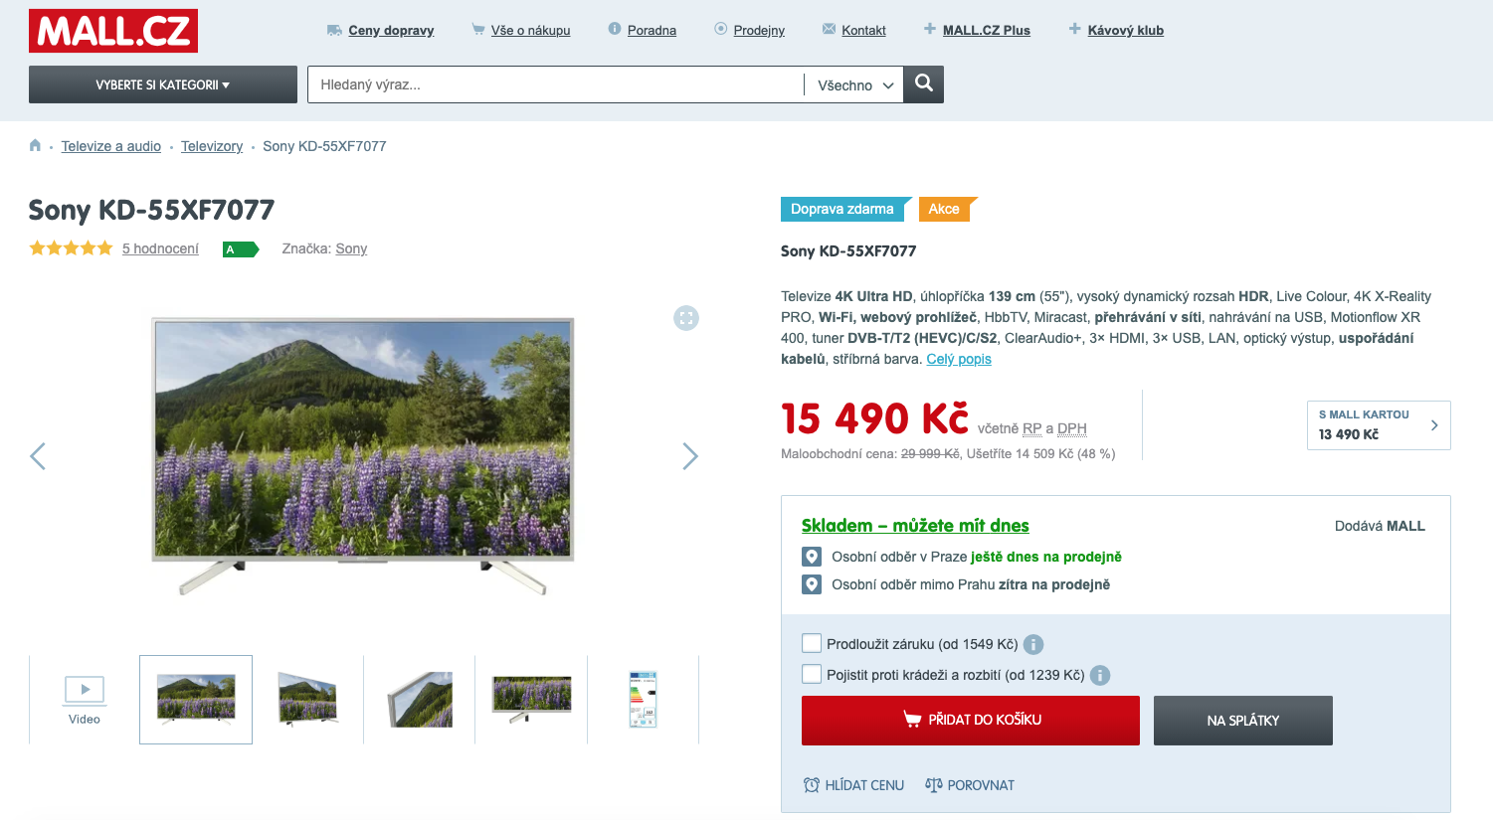Click the cart icon by Vše o nákupu
Screen dimensions: 1493x820
point(478,30)
